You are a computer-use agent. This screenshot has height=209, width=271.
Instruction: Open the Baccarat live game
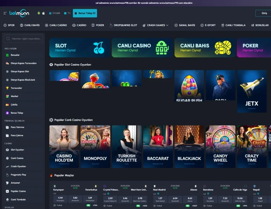pos(158,147)
